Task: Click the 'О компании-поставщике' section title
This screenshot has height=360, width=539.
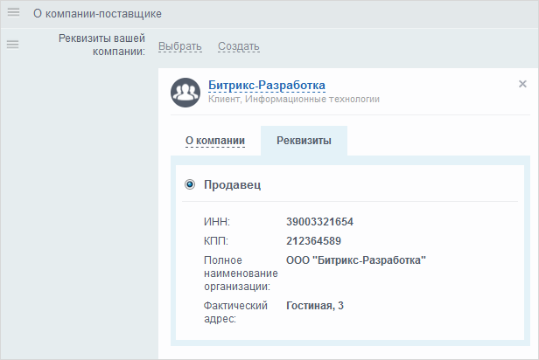Action: [97, 14]
